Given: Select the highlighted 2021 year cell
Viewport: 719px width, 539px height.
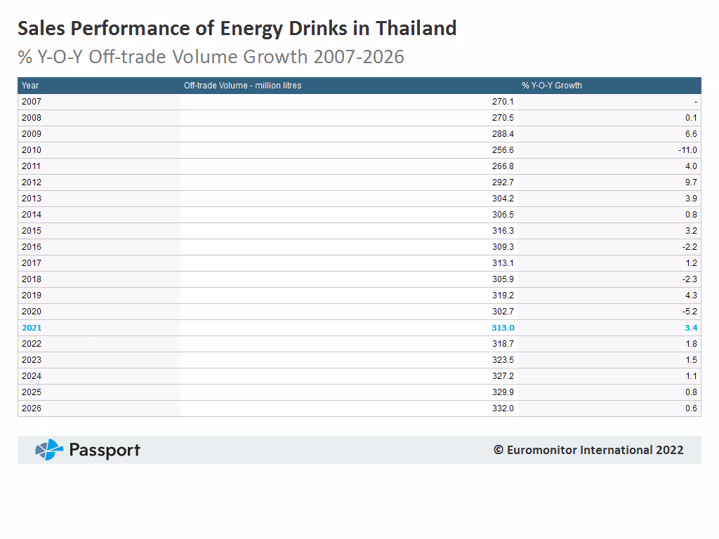Looking at the screenshot, I should (32, 328).
